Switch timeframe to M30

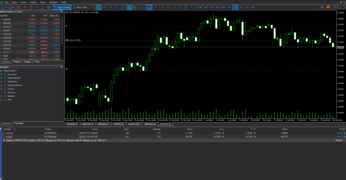pos(223,7)
